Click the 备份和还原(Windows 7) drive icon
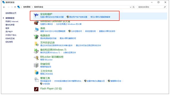Screen dimensions: 170x95 [36, 51]
